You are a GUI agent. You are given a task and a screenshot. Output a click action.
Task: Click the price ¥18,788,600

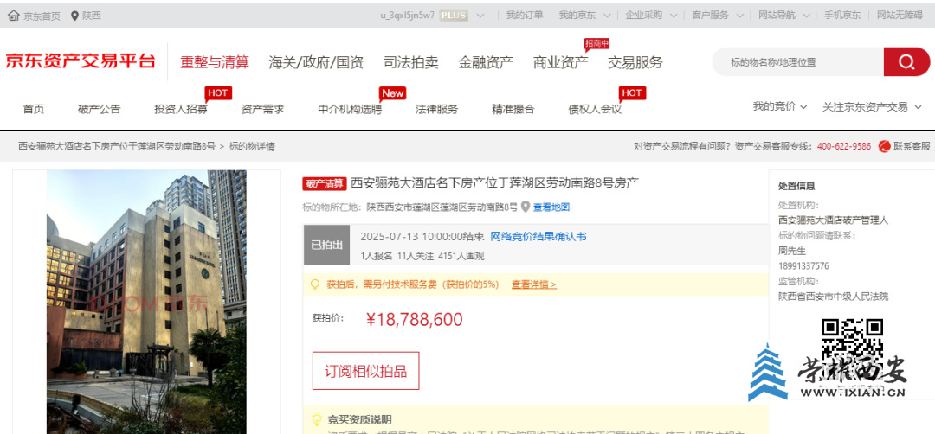pos(415,320)
